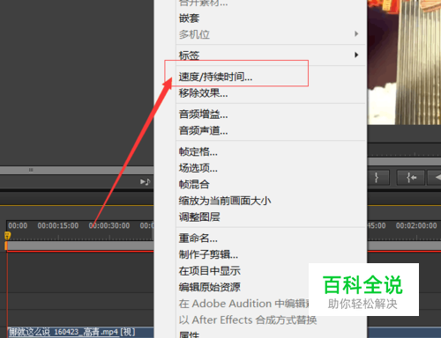Click the go to in point button

point(411,178)
